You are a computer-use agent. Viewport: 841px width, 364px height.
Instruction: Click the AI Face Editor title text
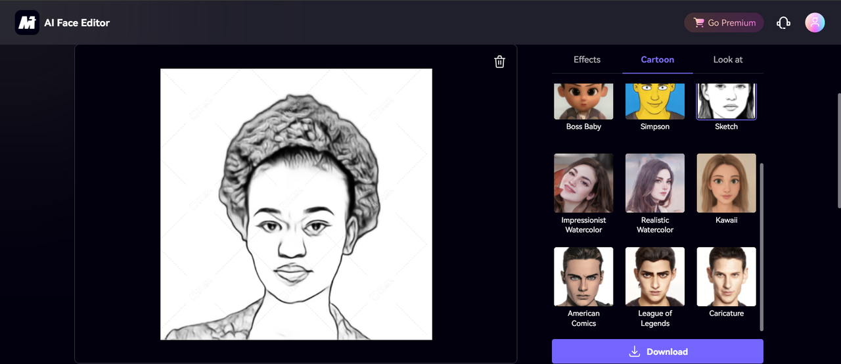point(77,23)
